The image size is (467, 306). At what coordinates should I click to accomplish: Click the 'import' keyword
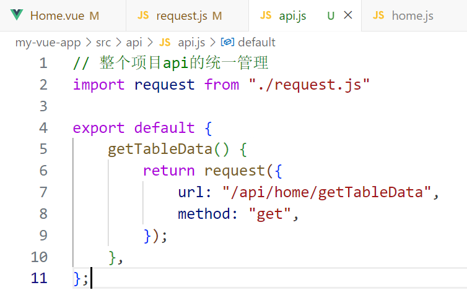click(98, 85)
